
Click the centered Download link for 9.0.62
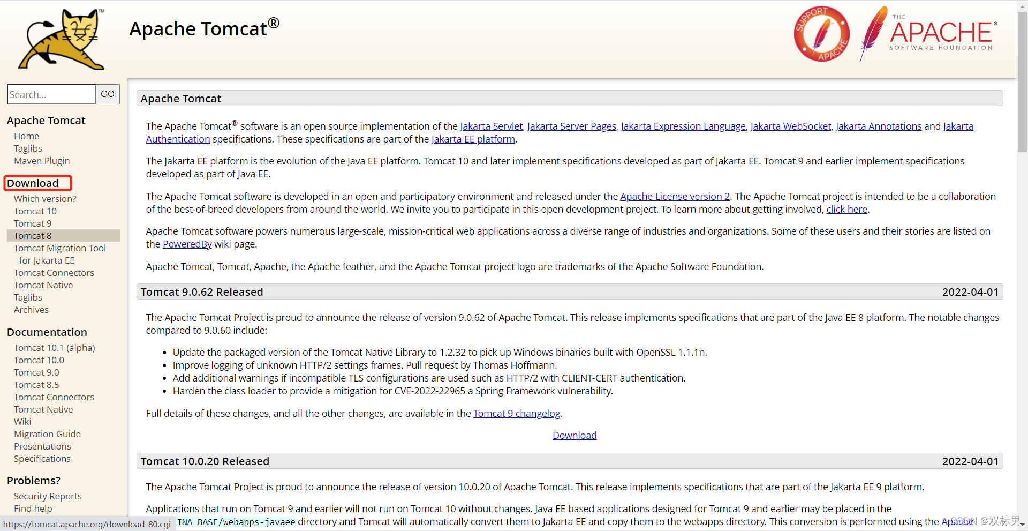(x=575, y=436)
